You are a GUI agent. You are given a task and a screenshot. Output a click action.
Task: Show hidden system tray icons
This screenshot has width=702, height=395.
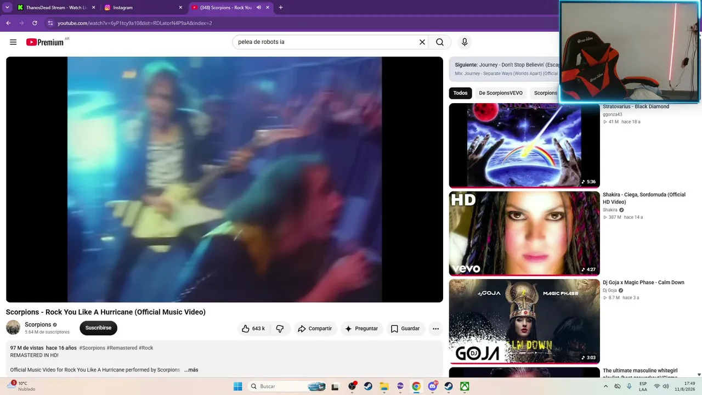coord(605,386)
